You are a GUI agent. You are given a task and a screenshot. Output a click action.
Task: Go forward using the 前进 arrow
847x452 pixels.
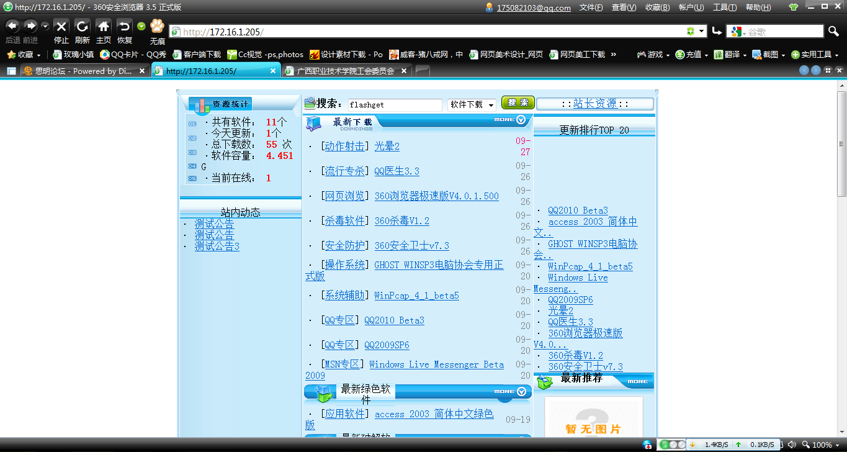pyautogui.click(x=30, y=26)
